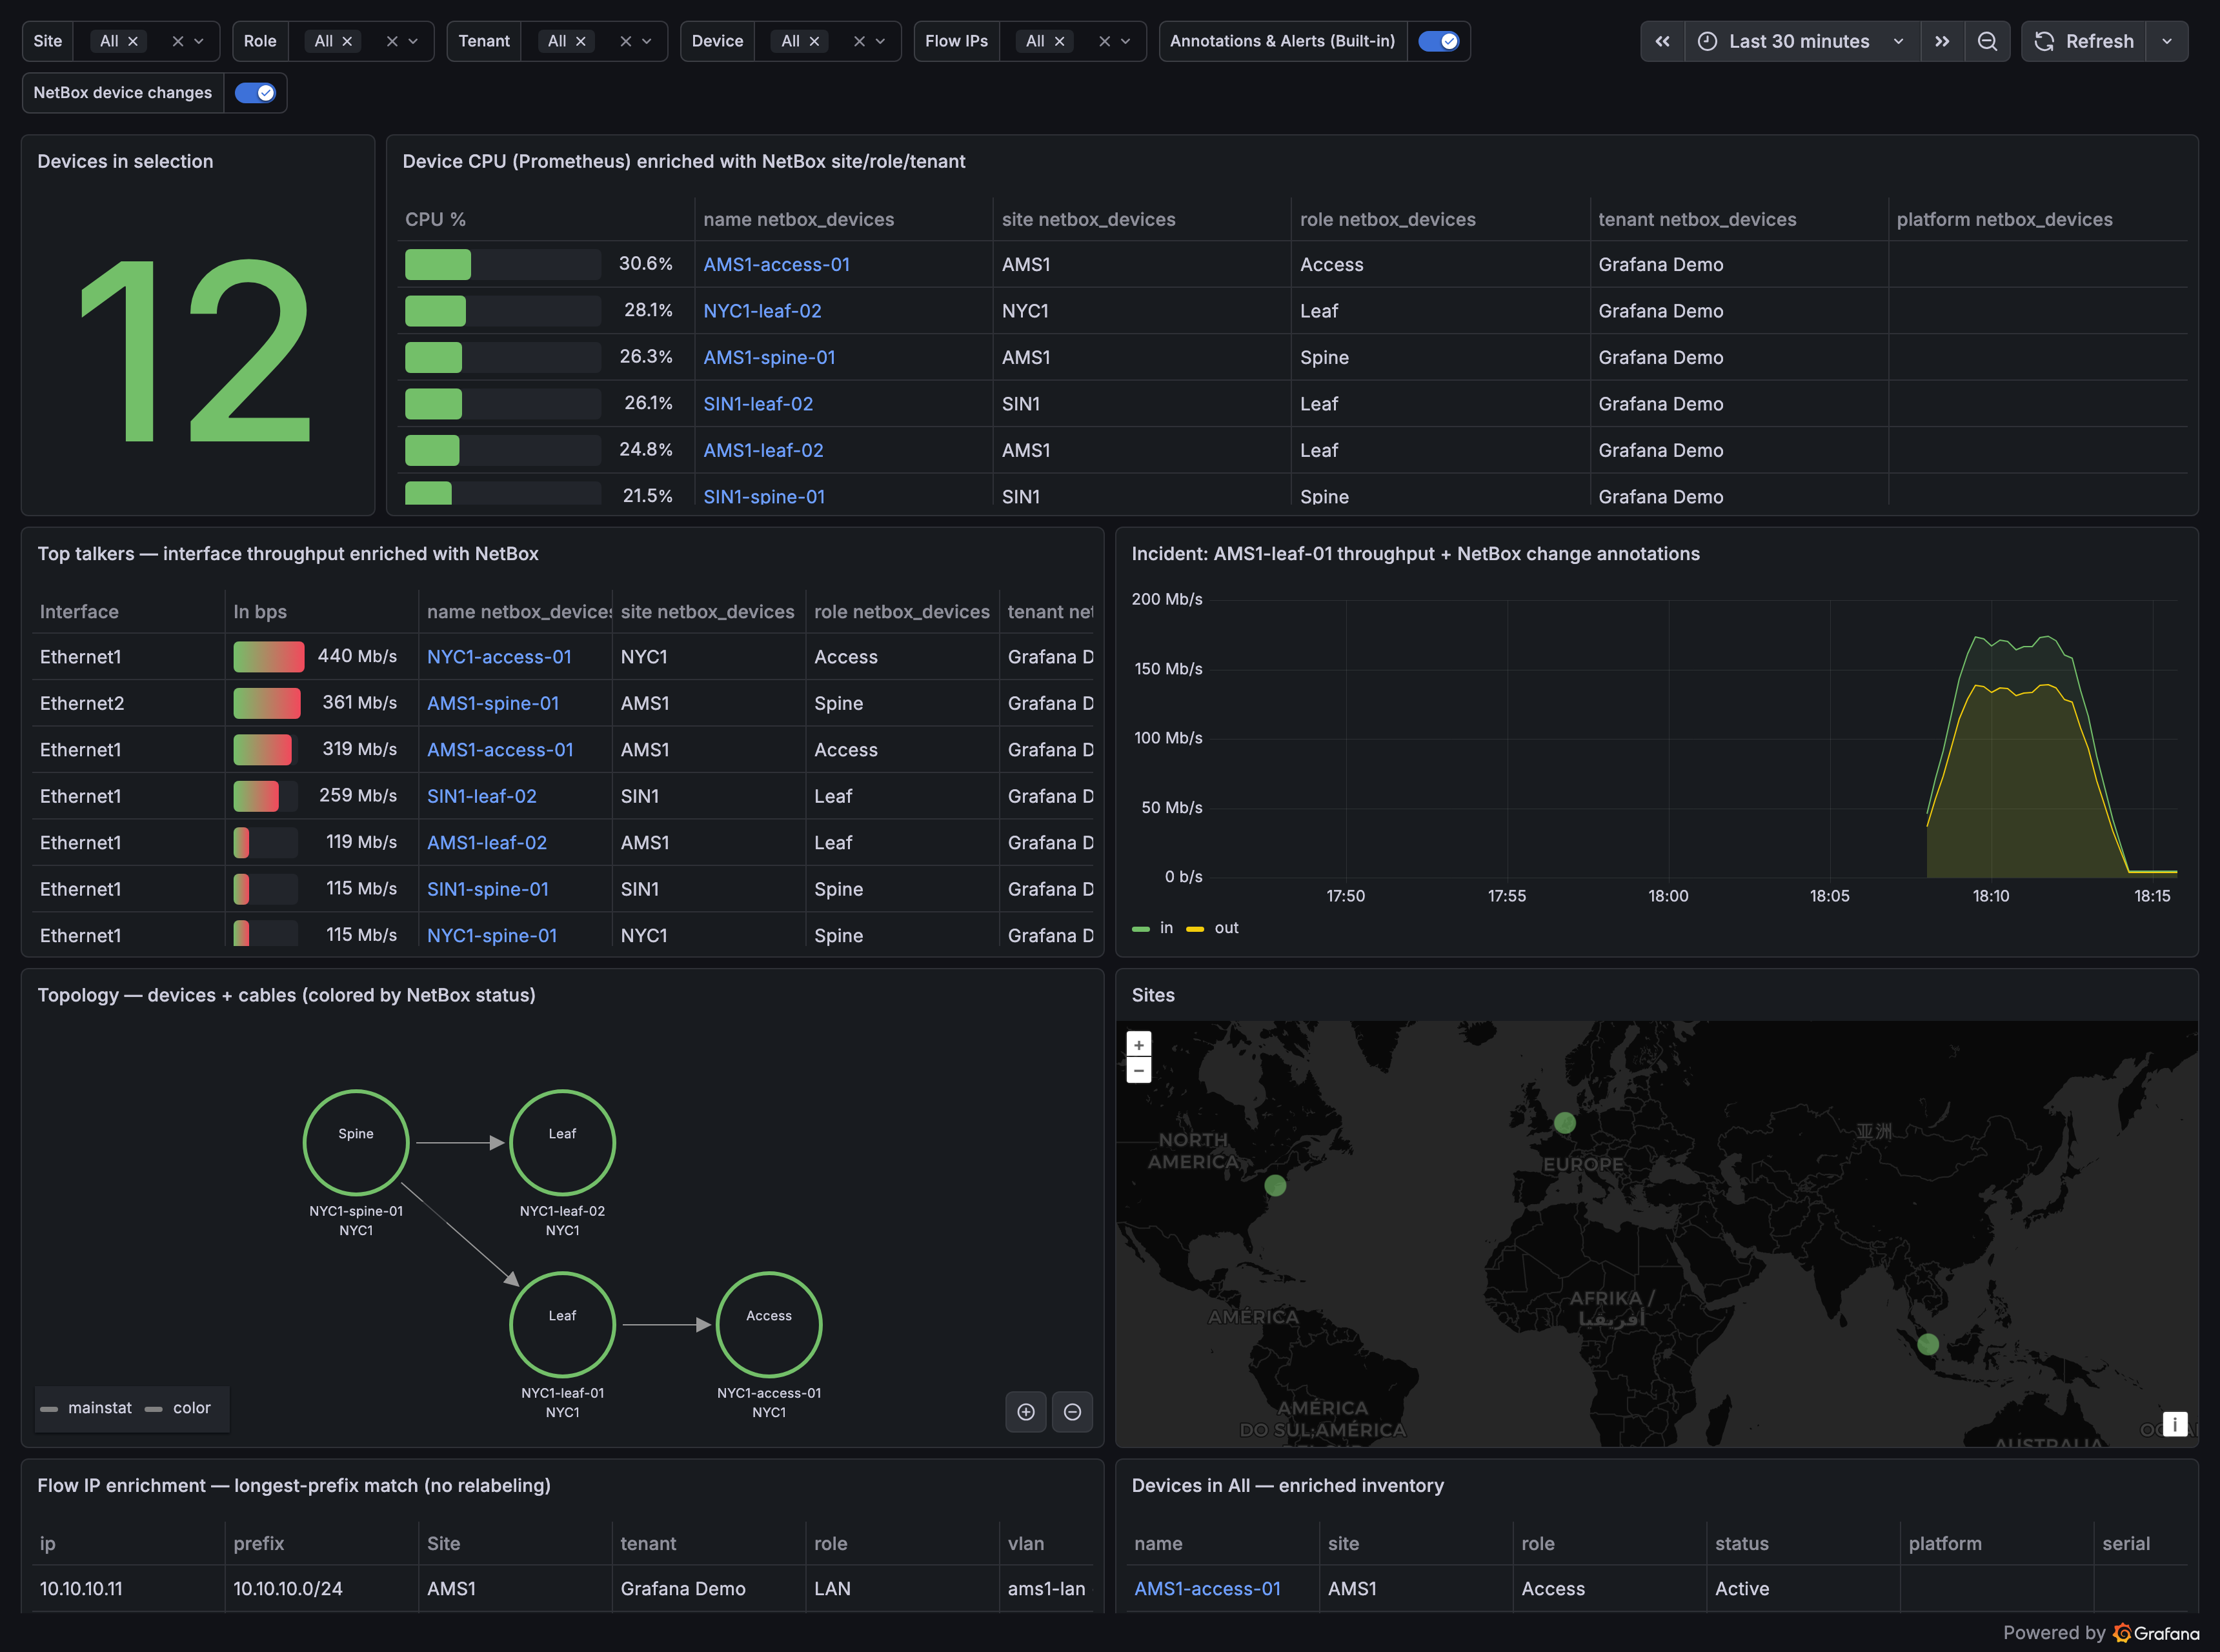Zoom out on the topology graph
Screen dimensions: 2220x1652
(x=1072, y=1412)
